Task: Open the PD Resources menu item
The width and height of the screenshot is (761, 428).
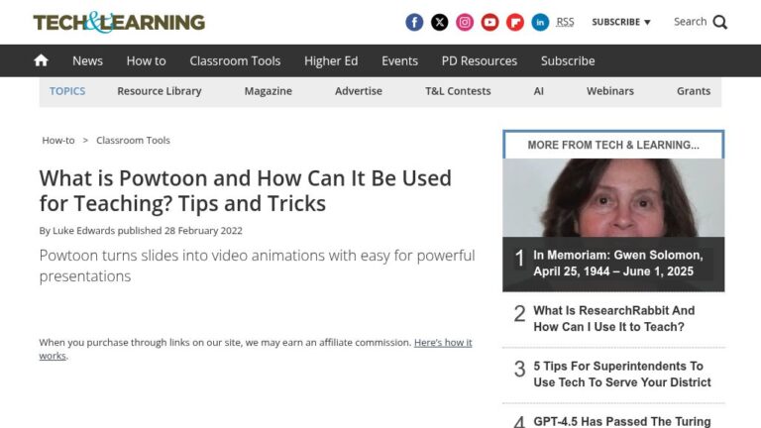Action: 479,60
